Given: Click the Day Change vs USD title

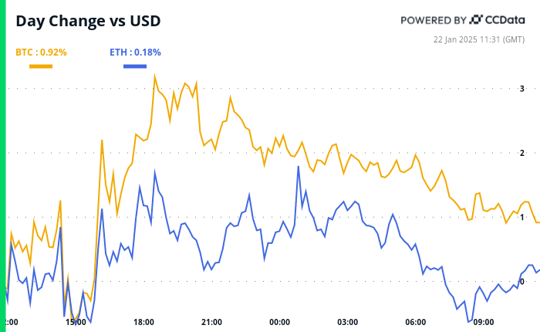Looking at the screenshot, I should 89,21.
